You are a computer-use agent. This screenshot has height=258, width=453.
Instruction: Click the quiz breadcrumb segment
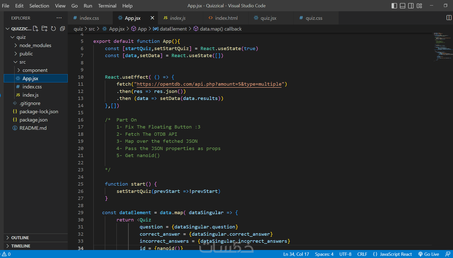tap(78, 29)
